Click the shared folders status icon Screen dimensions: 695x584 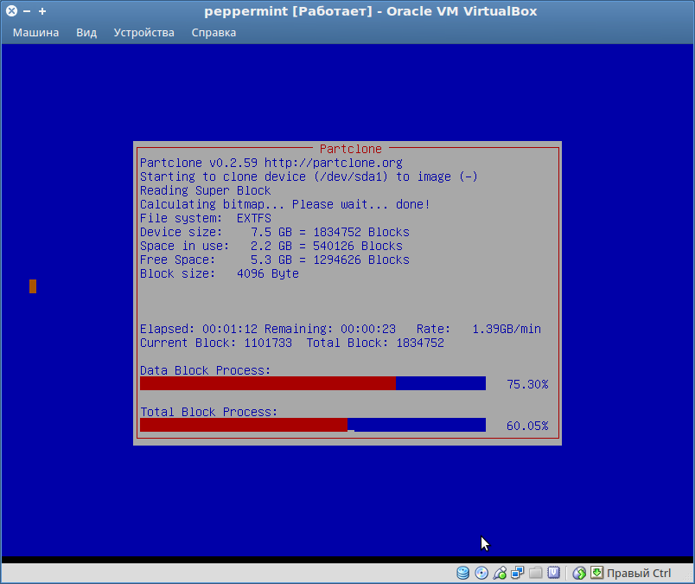tap(535, 573)
